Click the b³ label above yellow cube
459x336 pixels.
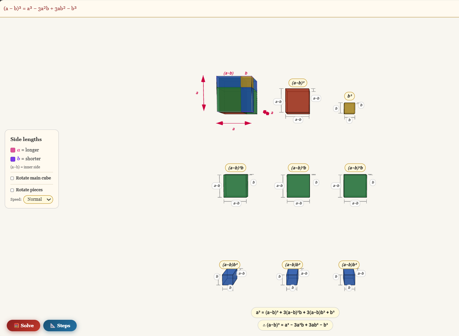(x=349, y=96)
